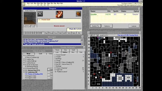Select the 'Sight Veil thrown on yourself' message
The height and width of the screenshot is (91, 162).
(52, 44)
